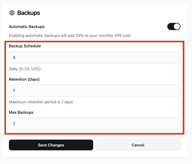This screenshot has height=164, width=192.
Task: Click the Backup Schedule label
Action: [25, 46]
